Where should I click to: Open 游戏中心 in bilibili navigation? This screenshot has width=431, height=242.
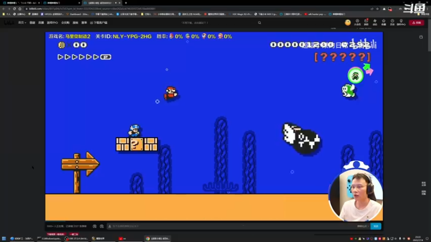[x=52, y=23]
